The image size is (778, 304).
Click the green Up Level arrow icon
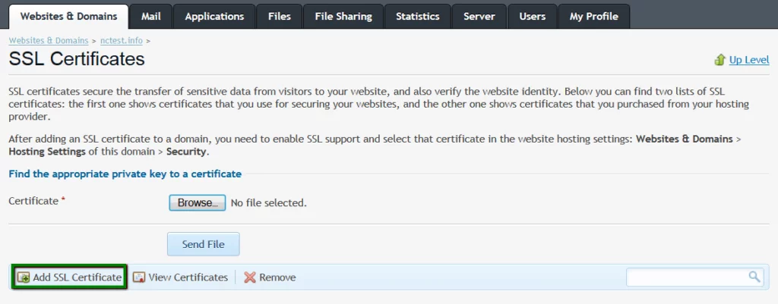tap(719, 60)
